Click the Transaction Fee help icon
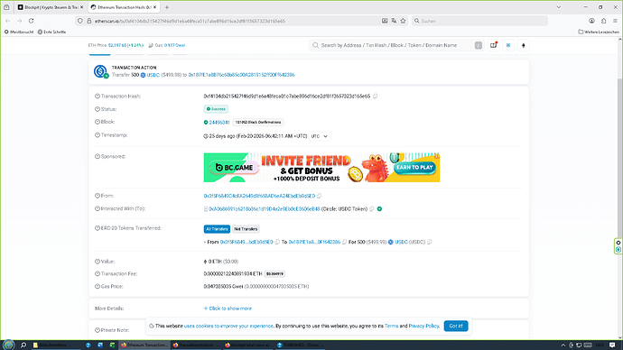The width and height of the screenshot is (623, 350). [98, 274]
